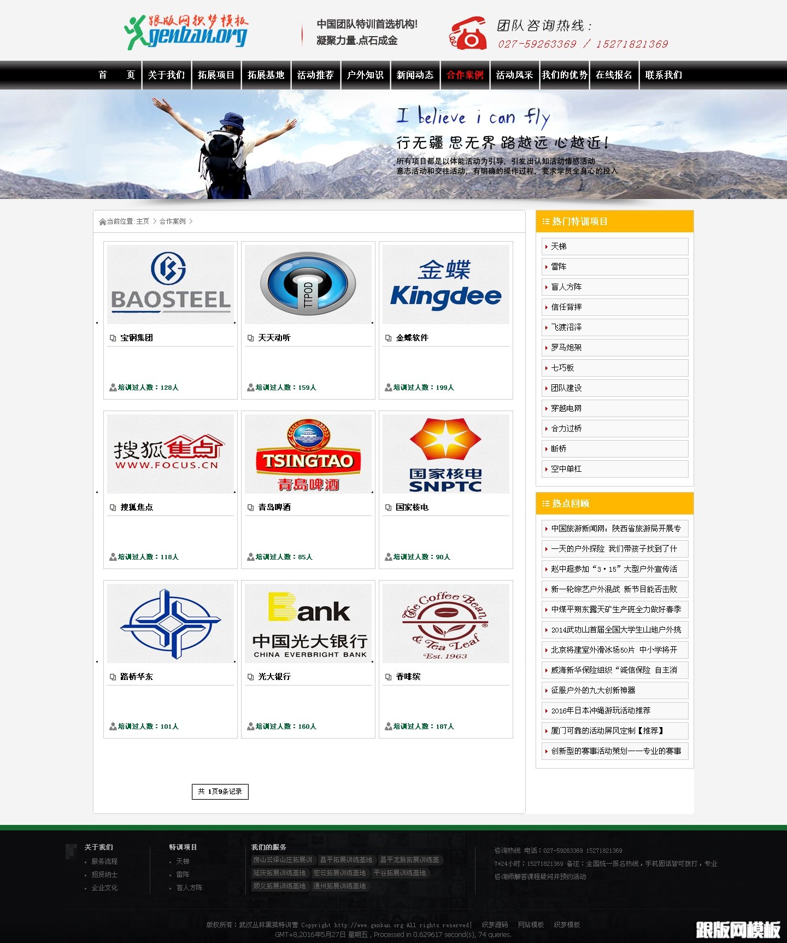Select 七巧板 in hot training projects
The image size is (787, 943).
coord(615,368)
